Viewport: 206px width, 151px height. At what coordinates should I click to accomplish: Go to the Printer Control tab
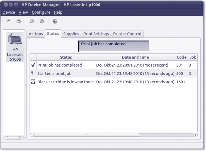point(127,34)
